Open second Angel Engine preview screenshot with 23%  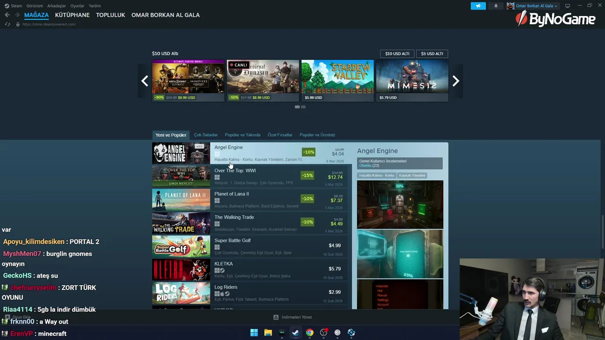point(400,254)
